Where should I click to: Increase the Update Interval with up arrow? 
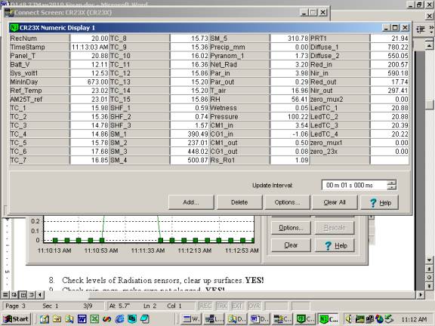[391, 183]
